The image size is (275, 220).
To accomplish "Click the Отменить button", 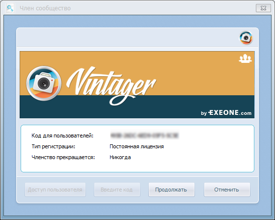I will tap(227, 190).
